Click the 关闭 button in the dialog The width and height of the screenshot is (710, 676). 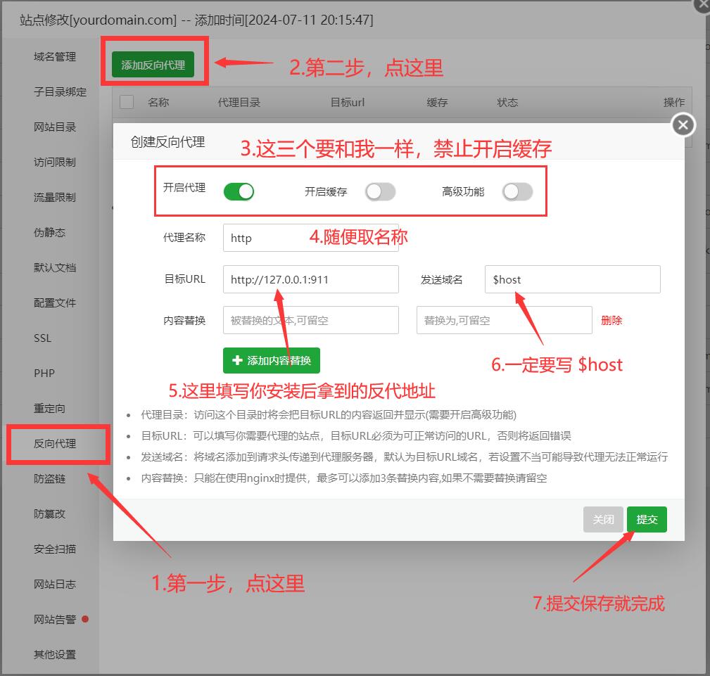coord(602,519)
